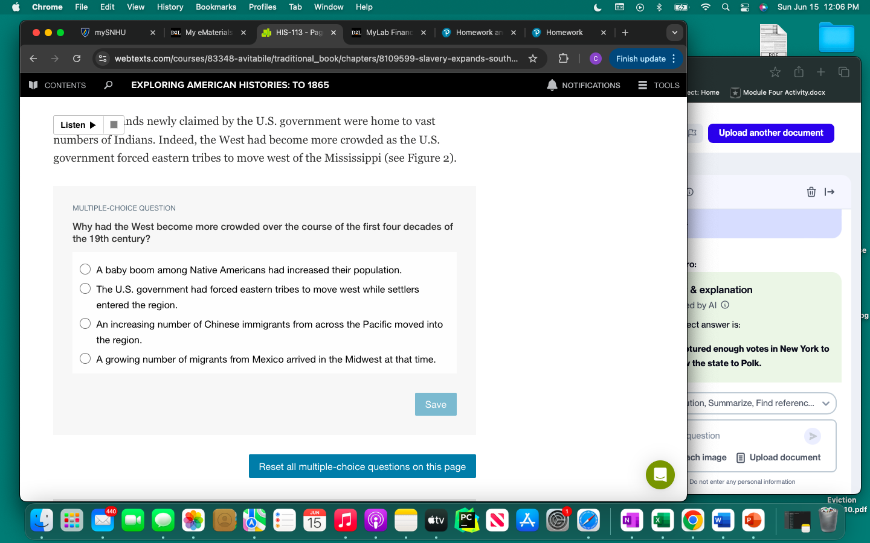Open the Chrome extensions puzzle icon
The image size is (870, 543).
tap(563, 59)
